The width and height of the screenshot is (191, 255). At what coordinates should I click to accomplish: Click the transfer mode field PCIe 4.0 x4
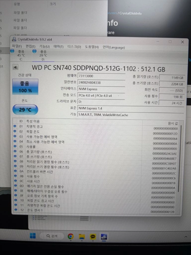pos(101,95)
